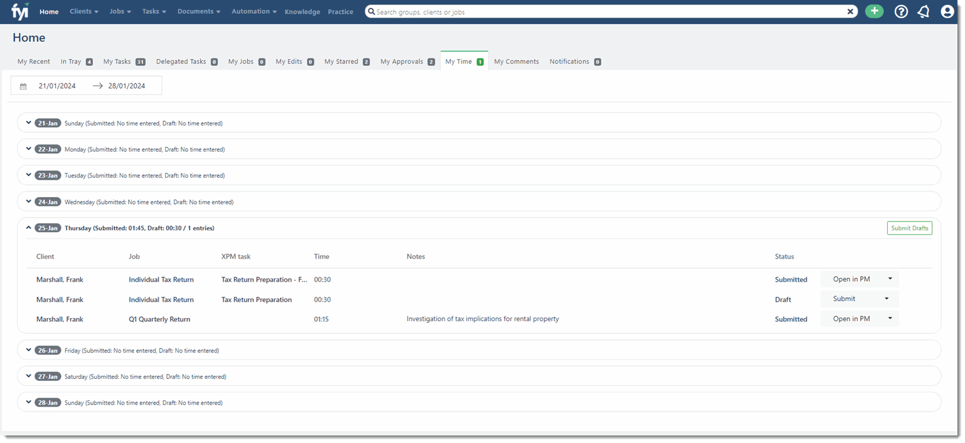Click Submit Drafts button
This screenshot has height=443, width=965.
[x=909, y=228]
